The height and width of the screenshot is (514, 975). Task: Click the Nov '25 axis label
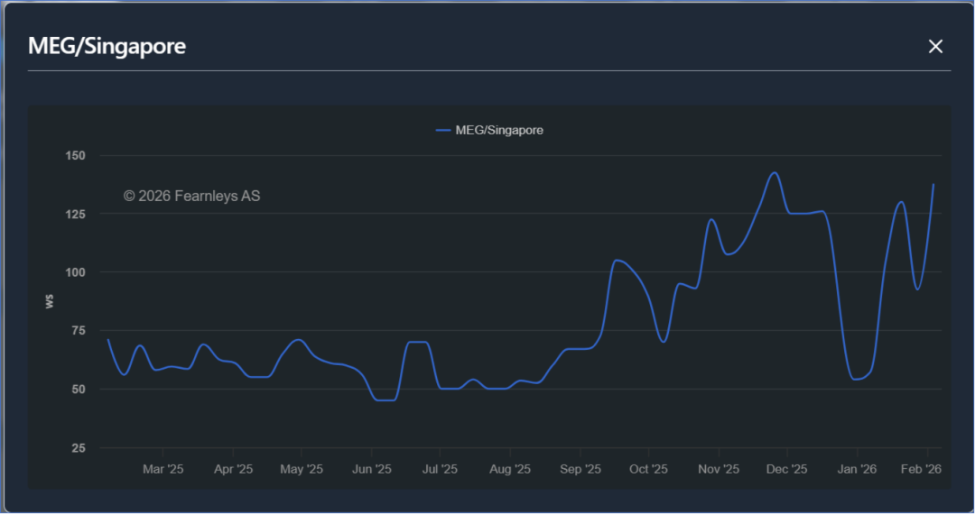(719, 469)
